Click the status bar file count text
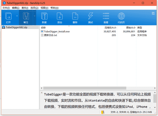The width and height of the screenshot is (158, 116). (x=131, y=112)
